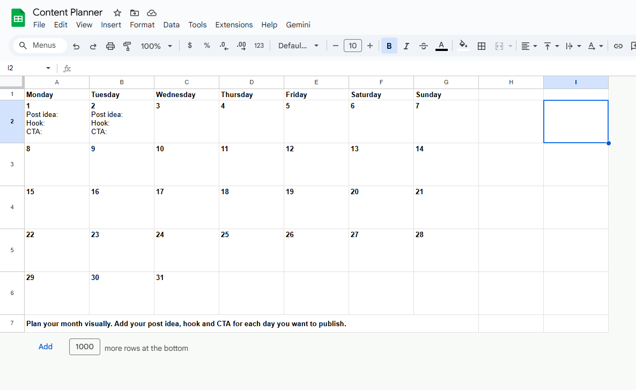Toggle strikethrough formatting
The width and height of the screenshot is (636, 390).
click(423, 46)
